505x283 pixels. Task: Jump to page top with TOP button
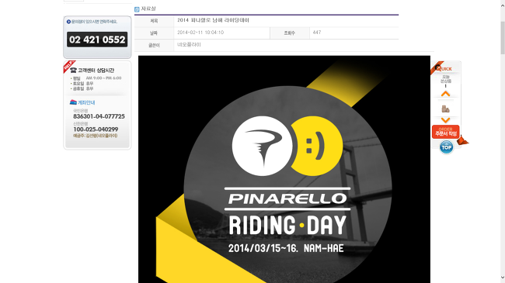pos(447,147)
